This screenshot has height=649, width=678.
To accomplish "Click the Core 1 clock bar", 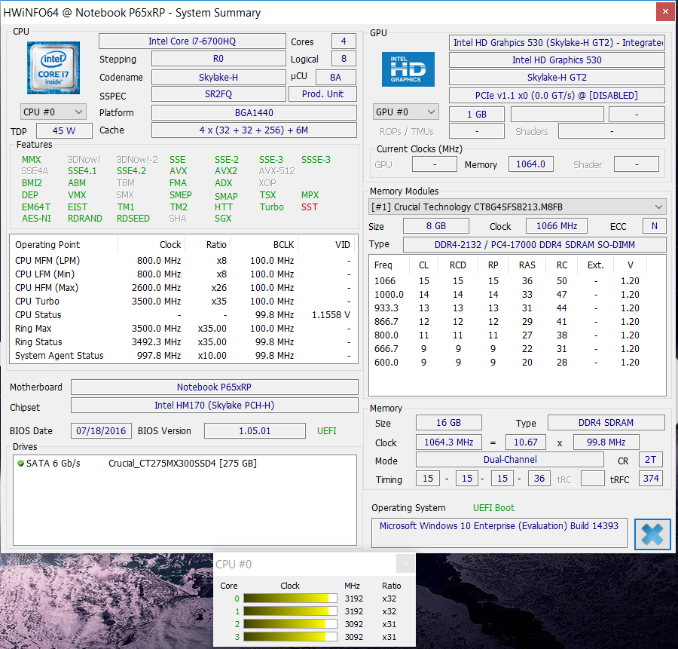I will coord(290,611).
